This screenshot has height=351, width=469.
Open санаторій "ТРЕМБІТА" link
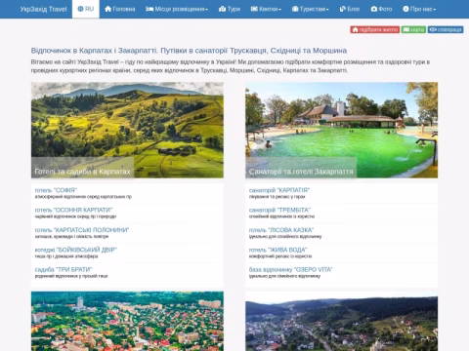[279, 210]
